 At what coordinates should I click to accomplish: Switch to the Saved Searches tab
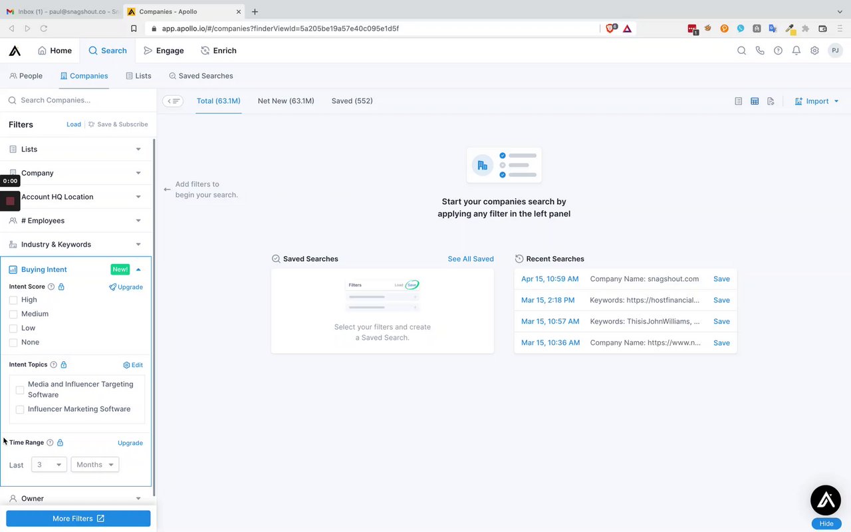pyautogui.click(x=201, y=76)
